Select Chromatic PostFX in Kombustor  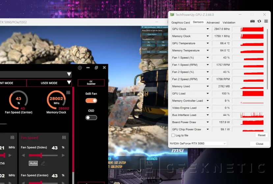pyautogui.click(x=163, y=52)
